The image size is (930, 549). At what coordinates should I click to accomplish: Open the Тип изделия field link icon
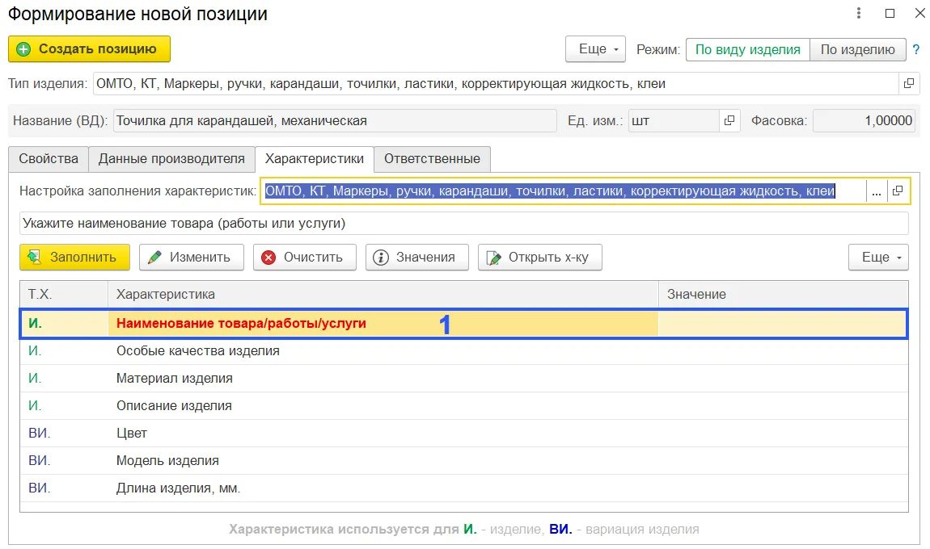pos(909,83)
